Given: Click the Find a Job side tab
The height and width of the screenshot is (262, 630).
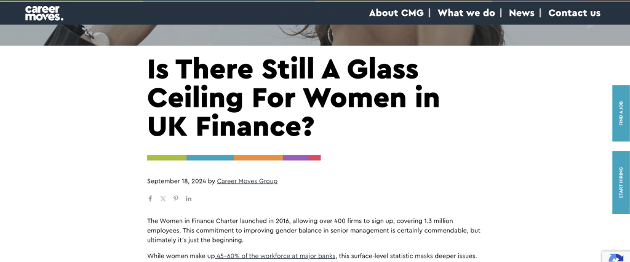Looking at the screenshot, I should tap(621, 114).
